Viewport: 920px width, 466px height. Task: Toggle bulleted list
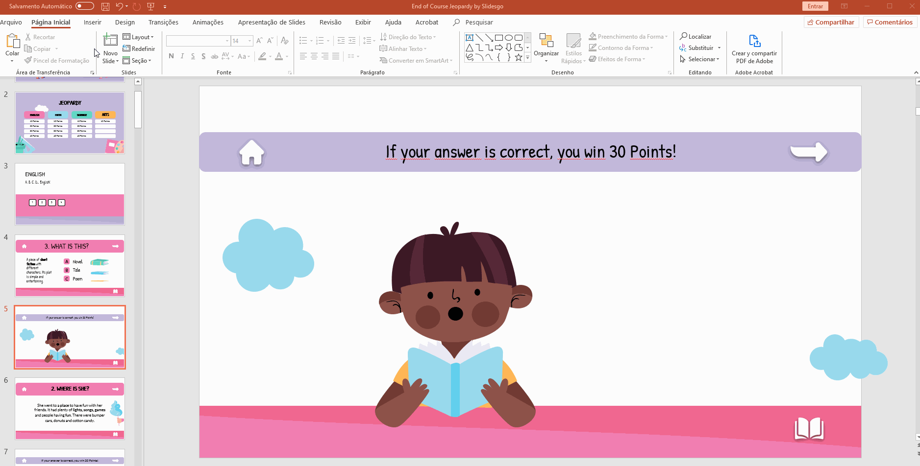303,41
